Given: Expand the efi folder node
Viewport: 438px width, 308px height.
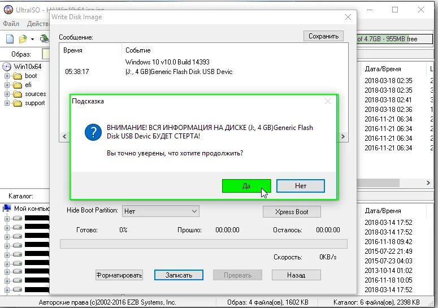Looking at the screenshot, I should (x=7, y=85).
